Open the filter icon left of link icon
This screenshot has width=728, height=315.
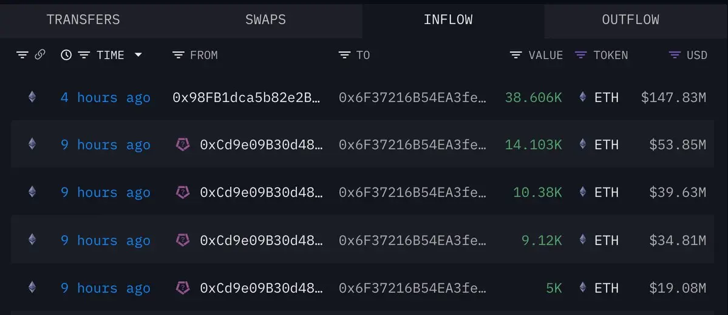[x=22, y=55]
